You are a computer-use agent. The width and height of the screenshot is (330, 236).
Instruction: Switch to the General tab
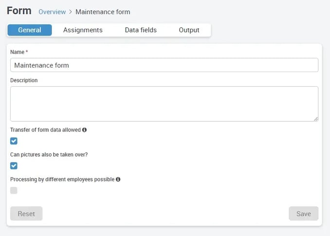[x=30, y=30]
